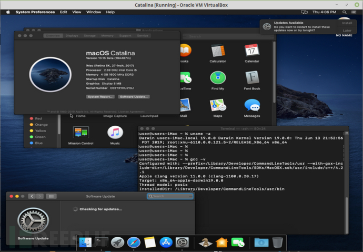This screenshot has height=252, width=363.
Task: Click the Applications window search field
Action: click(228, 36)
